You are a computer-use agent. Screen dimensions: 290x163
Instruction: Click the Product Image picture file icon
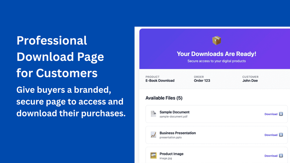pyautogui.click(x=153, y=156)
